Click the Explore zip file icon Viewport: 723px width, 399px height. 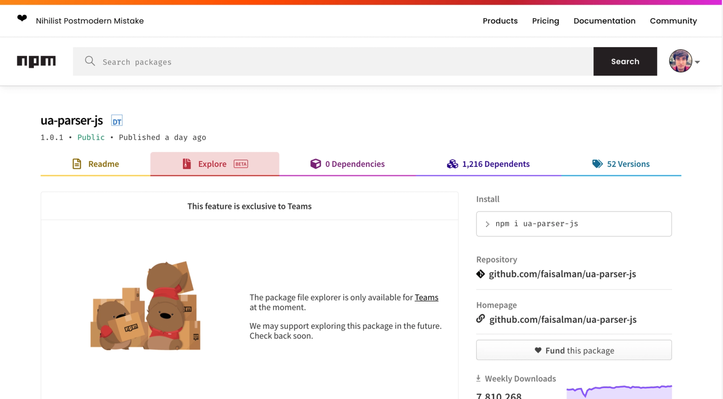point(187,164)
